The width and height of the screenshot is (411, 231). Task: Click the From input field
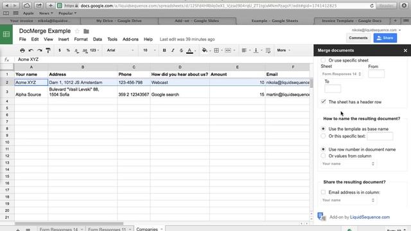tap(376, 74)
